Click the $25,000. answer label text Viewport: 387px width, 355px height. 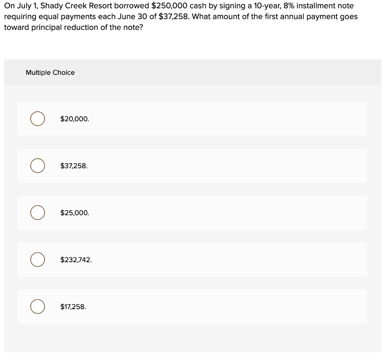[75, 213]
